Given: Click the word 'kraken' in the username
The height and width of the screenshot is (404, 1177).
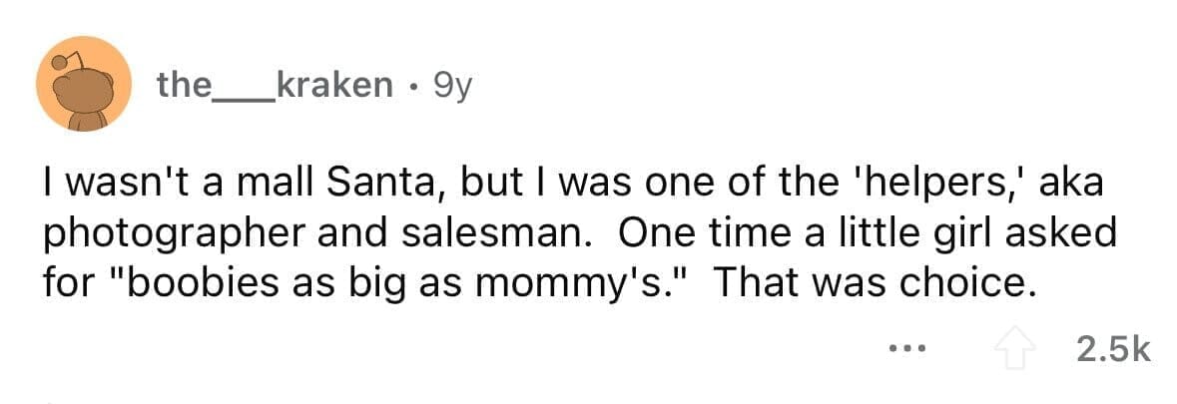Looking at the screenshot, I should click(x=332, y=87).
